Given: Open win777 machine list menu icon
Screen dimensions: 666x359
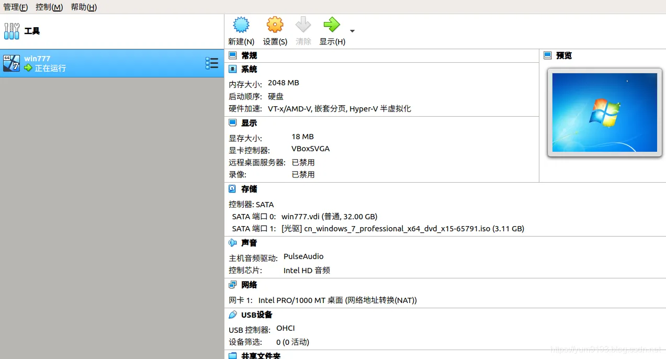Looking at the screenshot, I should click(211, 63).
